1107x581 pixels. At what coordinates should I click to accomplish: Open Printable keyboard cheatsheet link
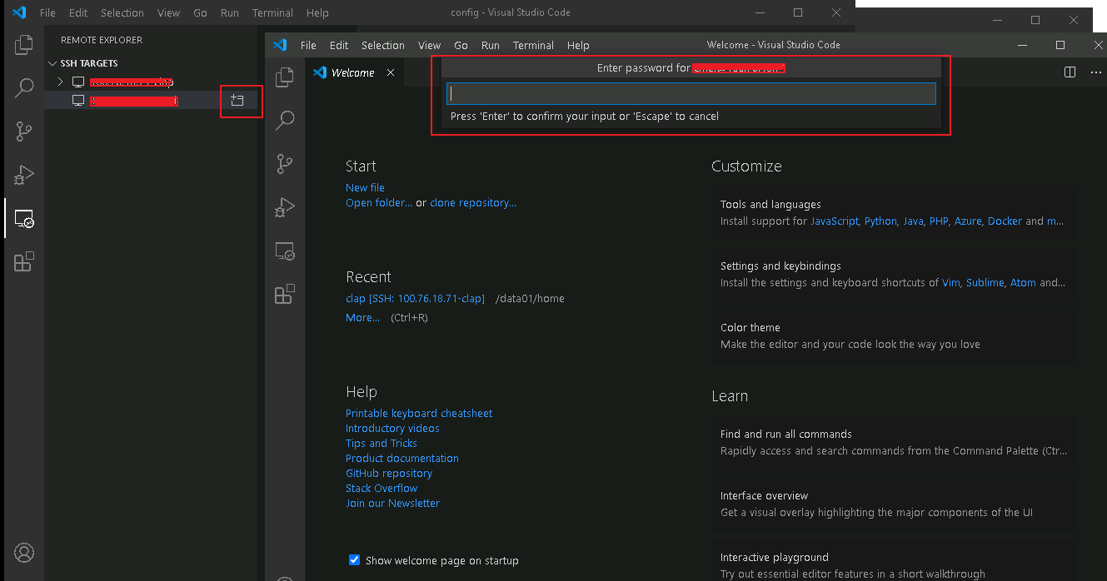[x=419, y=414]
